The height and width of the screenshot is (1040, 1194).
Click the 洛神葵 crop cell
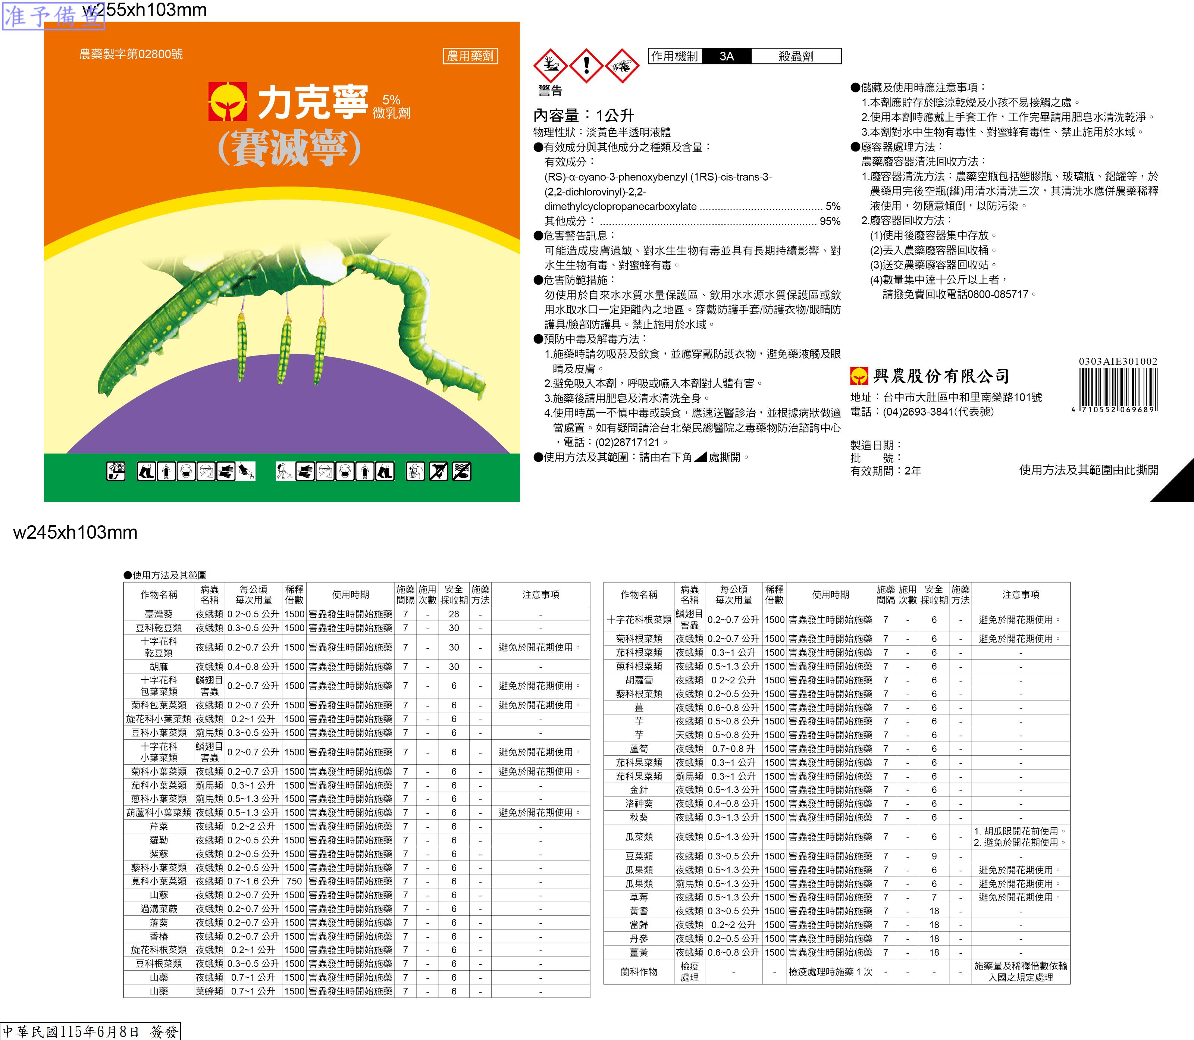[639, 804]
